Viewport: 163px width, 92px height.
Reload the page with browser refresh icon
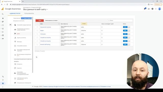coord(7,4)
